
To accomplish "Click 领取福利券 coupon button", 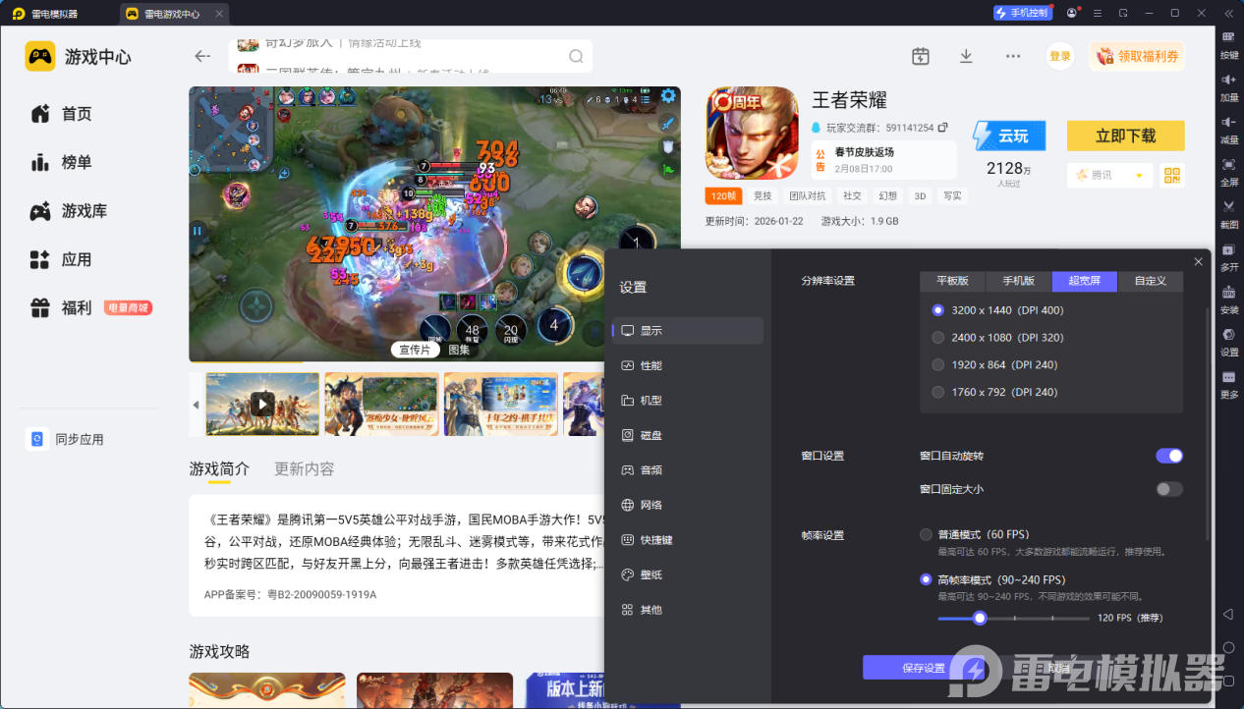I will tap(1137, 56).
